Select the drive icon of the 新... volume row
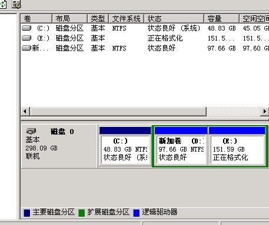This screenshot has height=225, width=269. 26,48
